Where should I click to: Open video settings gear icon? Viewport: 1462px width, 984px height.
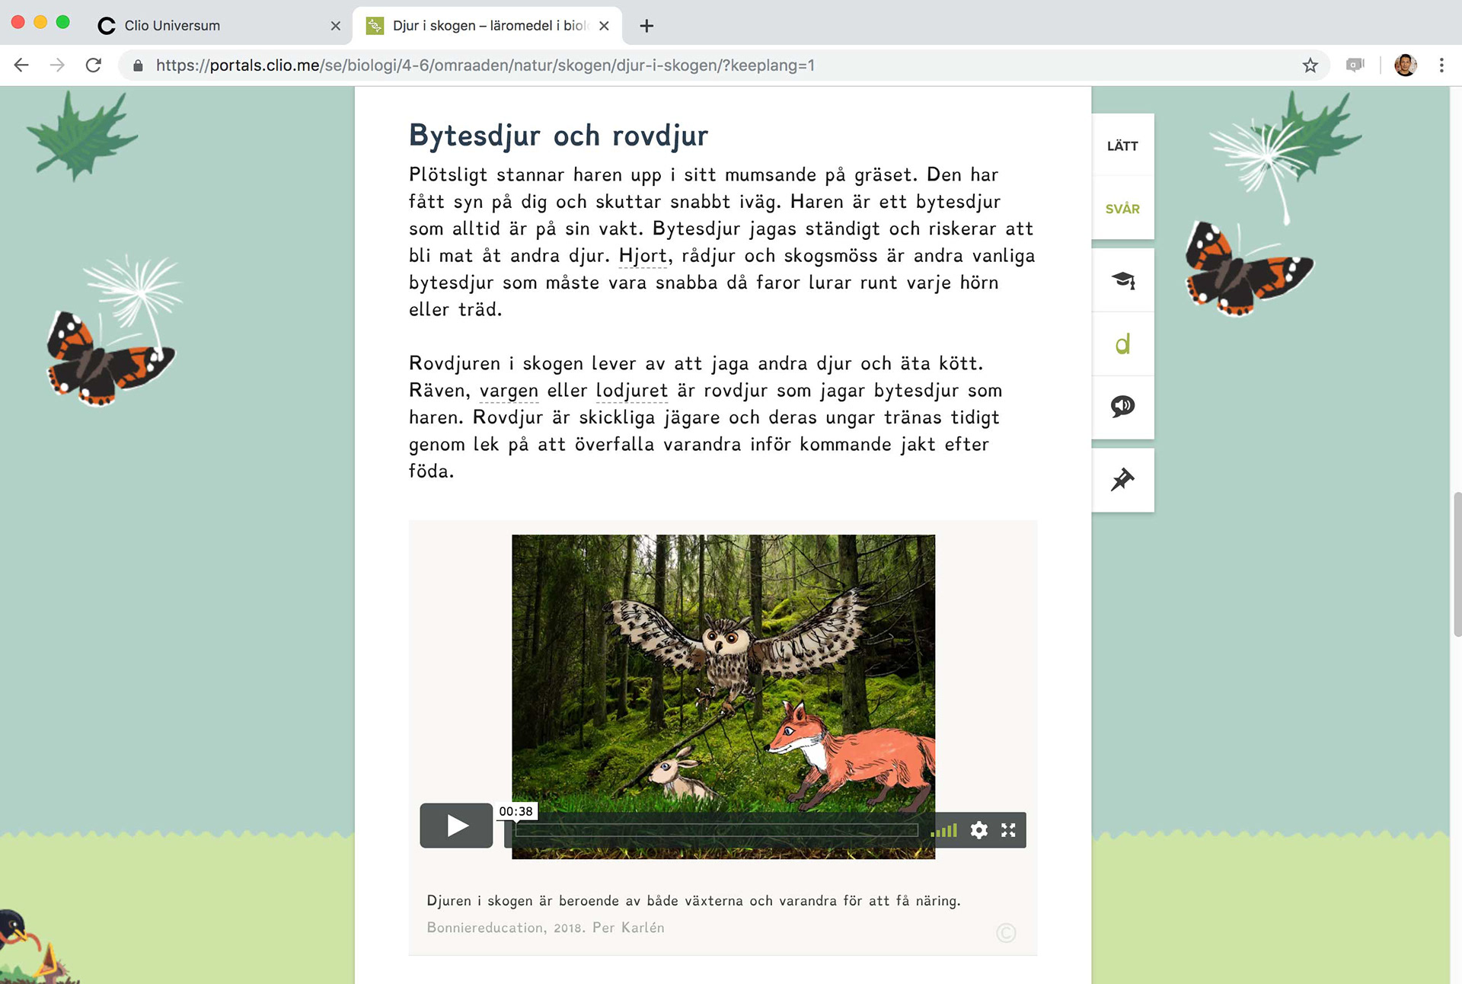click(x=978, y=830)
